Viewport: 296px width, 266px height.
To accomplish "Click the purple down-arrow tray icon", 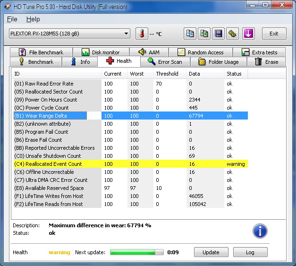I will pos(248,34).
